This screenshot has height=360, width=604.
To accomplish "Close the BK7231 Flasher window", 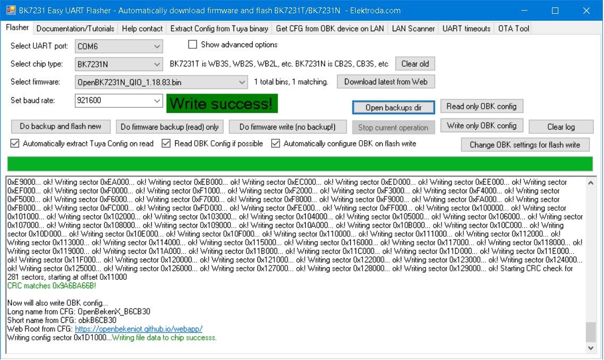I will (586, 11).
